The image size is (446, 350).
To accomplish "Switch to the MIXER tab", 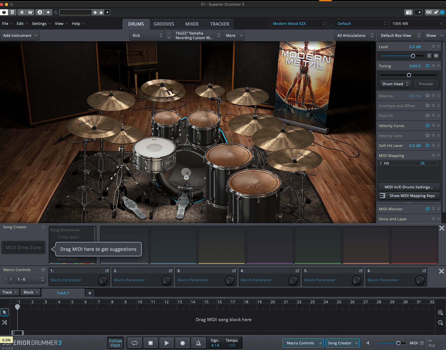I will (x=192, y=24).
